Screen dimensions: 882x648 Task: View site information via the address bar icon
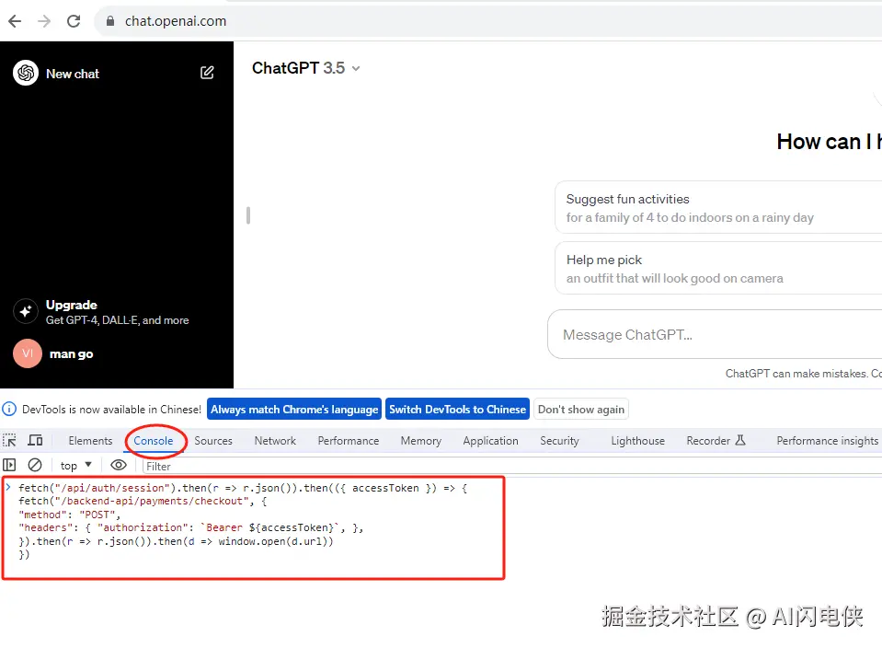click(110, 20)
